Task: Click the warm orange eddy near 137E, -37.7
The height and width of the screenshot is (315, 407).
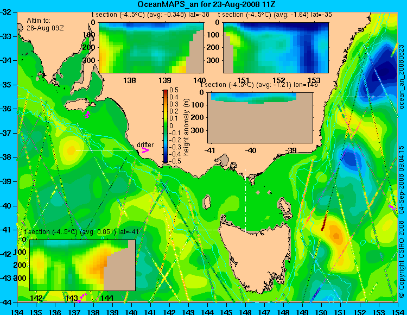Action: [x=71, y=150]
